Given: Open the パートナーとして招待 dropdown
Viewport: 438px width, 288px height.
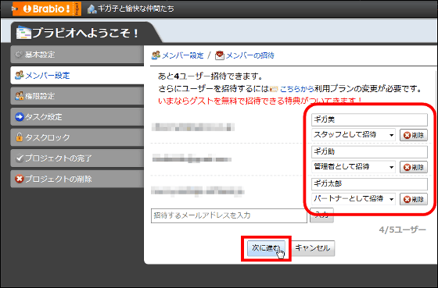Looking at the screenshot, I should (x=354, y=199).
